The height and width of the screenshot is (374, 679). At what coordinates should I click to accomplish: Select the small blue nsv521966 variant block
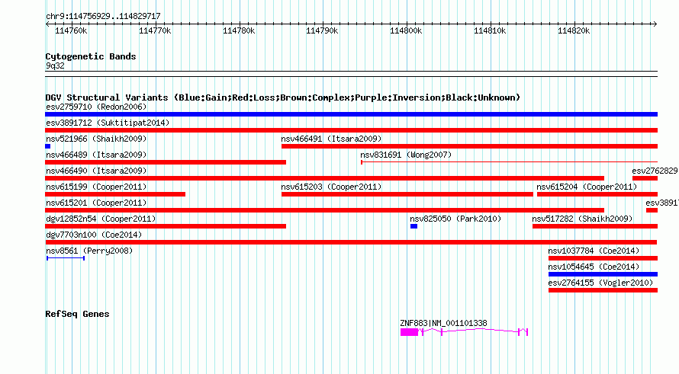tap(47, 146)
